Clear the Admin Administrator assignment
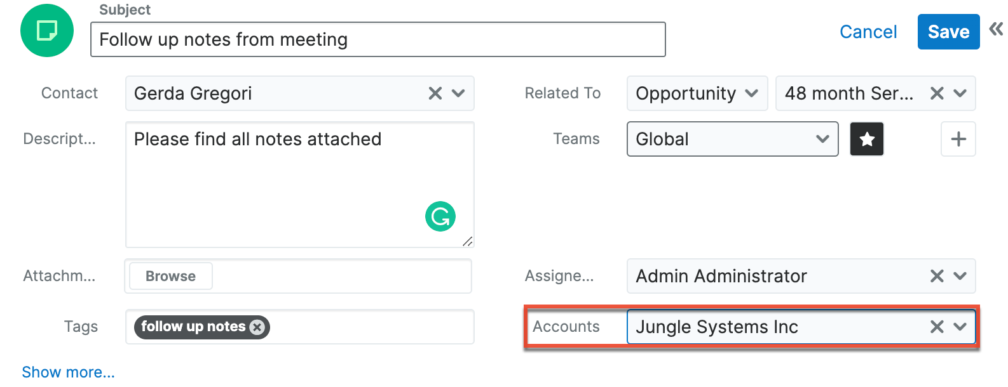This screenshot has height=387, width=1008. pyautogui.click(x=936, y=276)
